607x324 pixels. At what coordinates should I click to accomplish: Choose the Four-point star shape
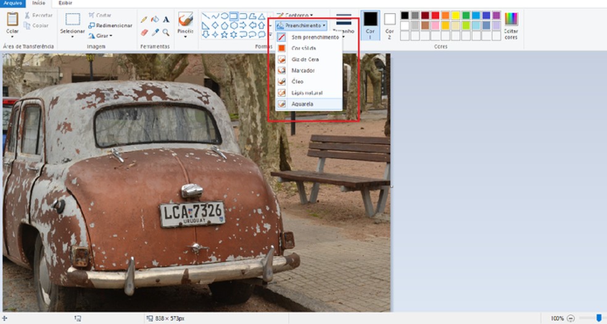click(215, 35)
